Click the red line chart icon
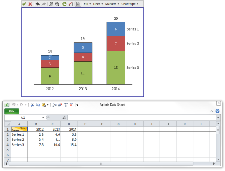The height and width of the screenshot is (171, 225). point(71,4)
